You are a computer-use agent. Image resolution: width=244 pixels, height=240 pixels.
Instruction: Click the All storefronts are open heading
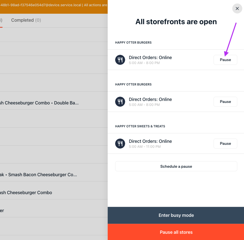tap(176, 22)
